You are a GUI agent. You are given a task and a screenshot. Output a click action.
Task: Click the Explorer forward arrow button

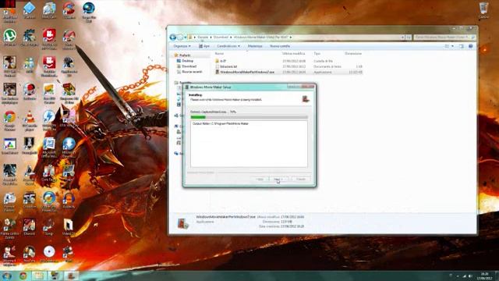click(180, 37)
